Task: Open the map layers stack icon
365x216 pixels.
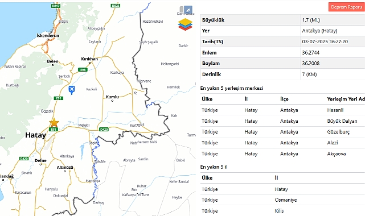Action: coord(185,24)
